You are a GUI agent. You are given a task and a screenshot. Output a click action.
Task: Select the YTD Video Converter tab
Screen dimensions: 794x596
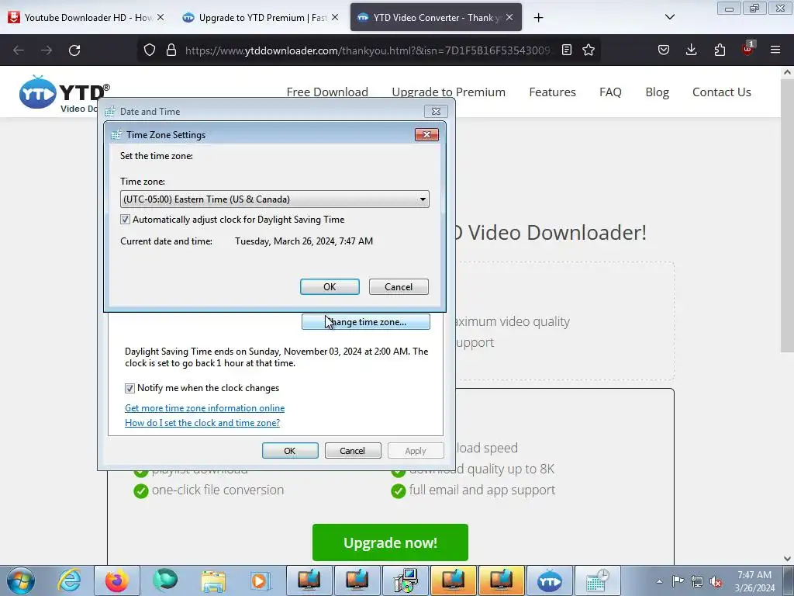click(436, 18)
